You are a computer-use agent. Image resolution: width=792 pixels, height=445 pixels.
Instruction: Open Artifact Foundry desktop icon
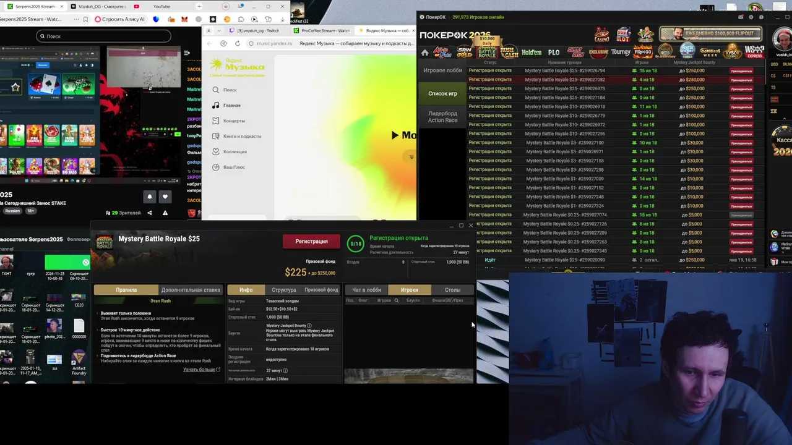(79, 362)
